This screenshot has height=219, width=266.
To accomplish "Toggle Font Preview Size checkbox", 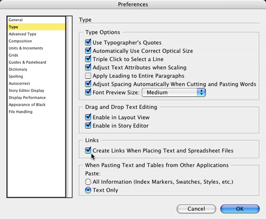I will [x=88, y=92].
